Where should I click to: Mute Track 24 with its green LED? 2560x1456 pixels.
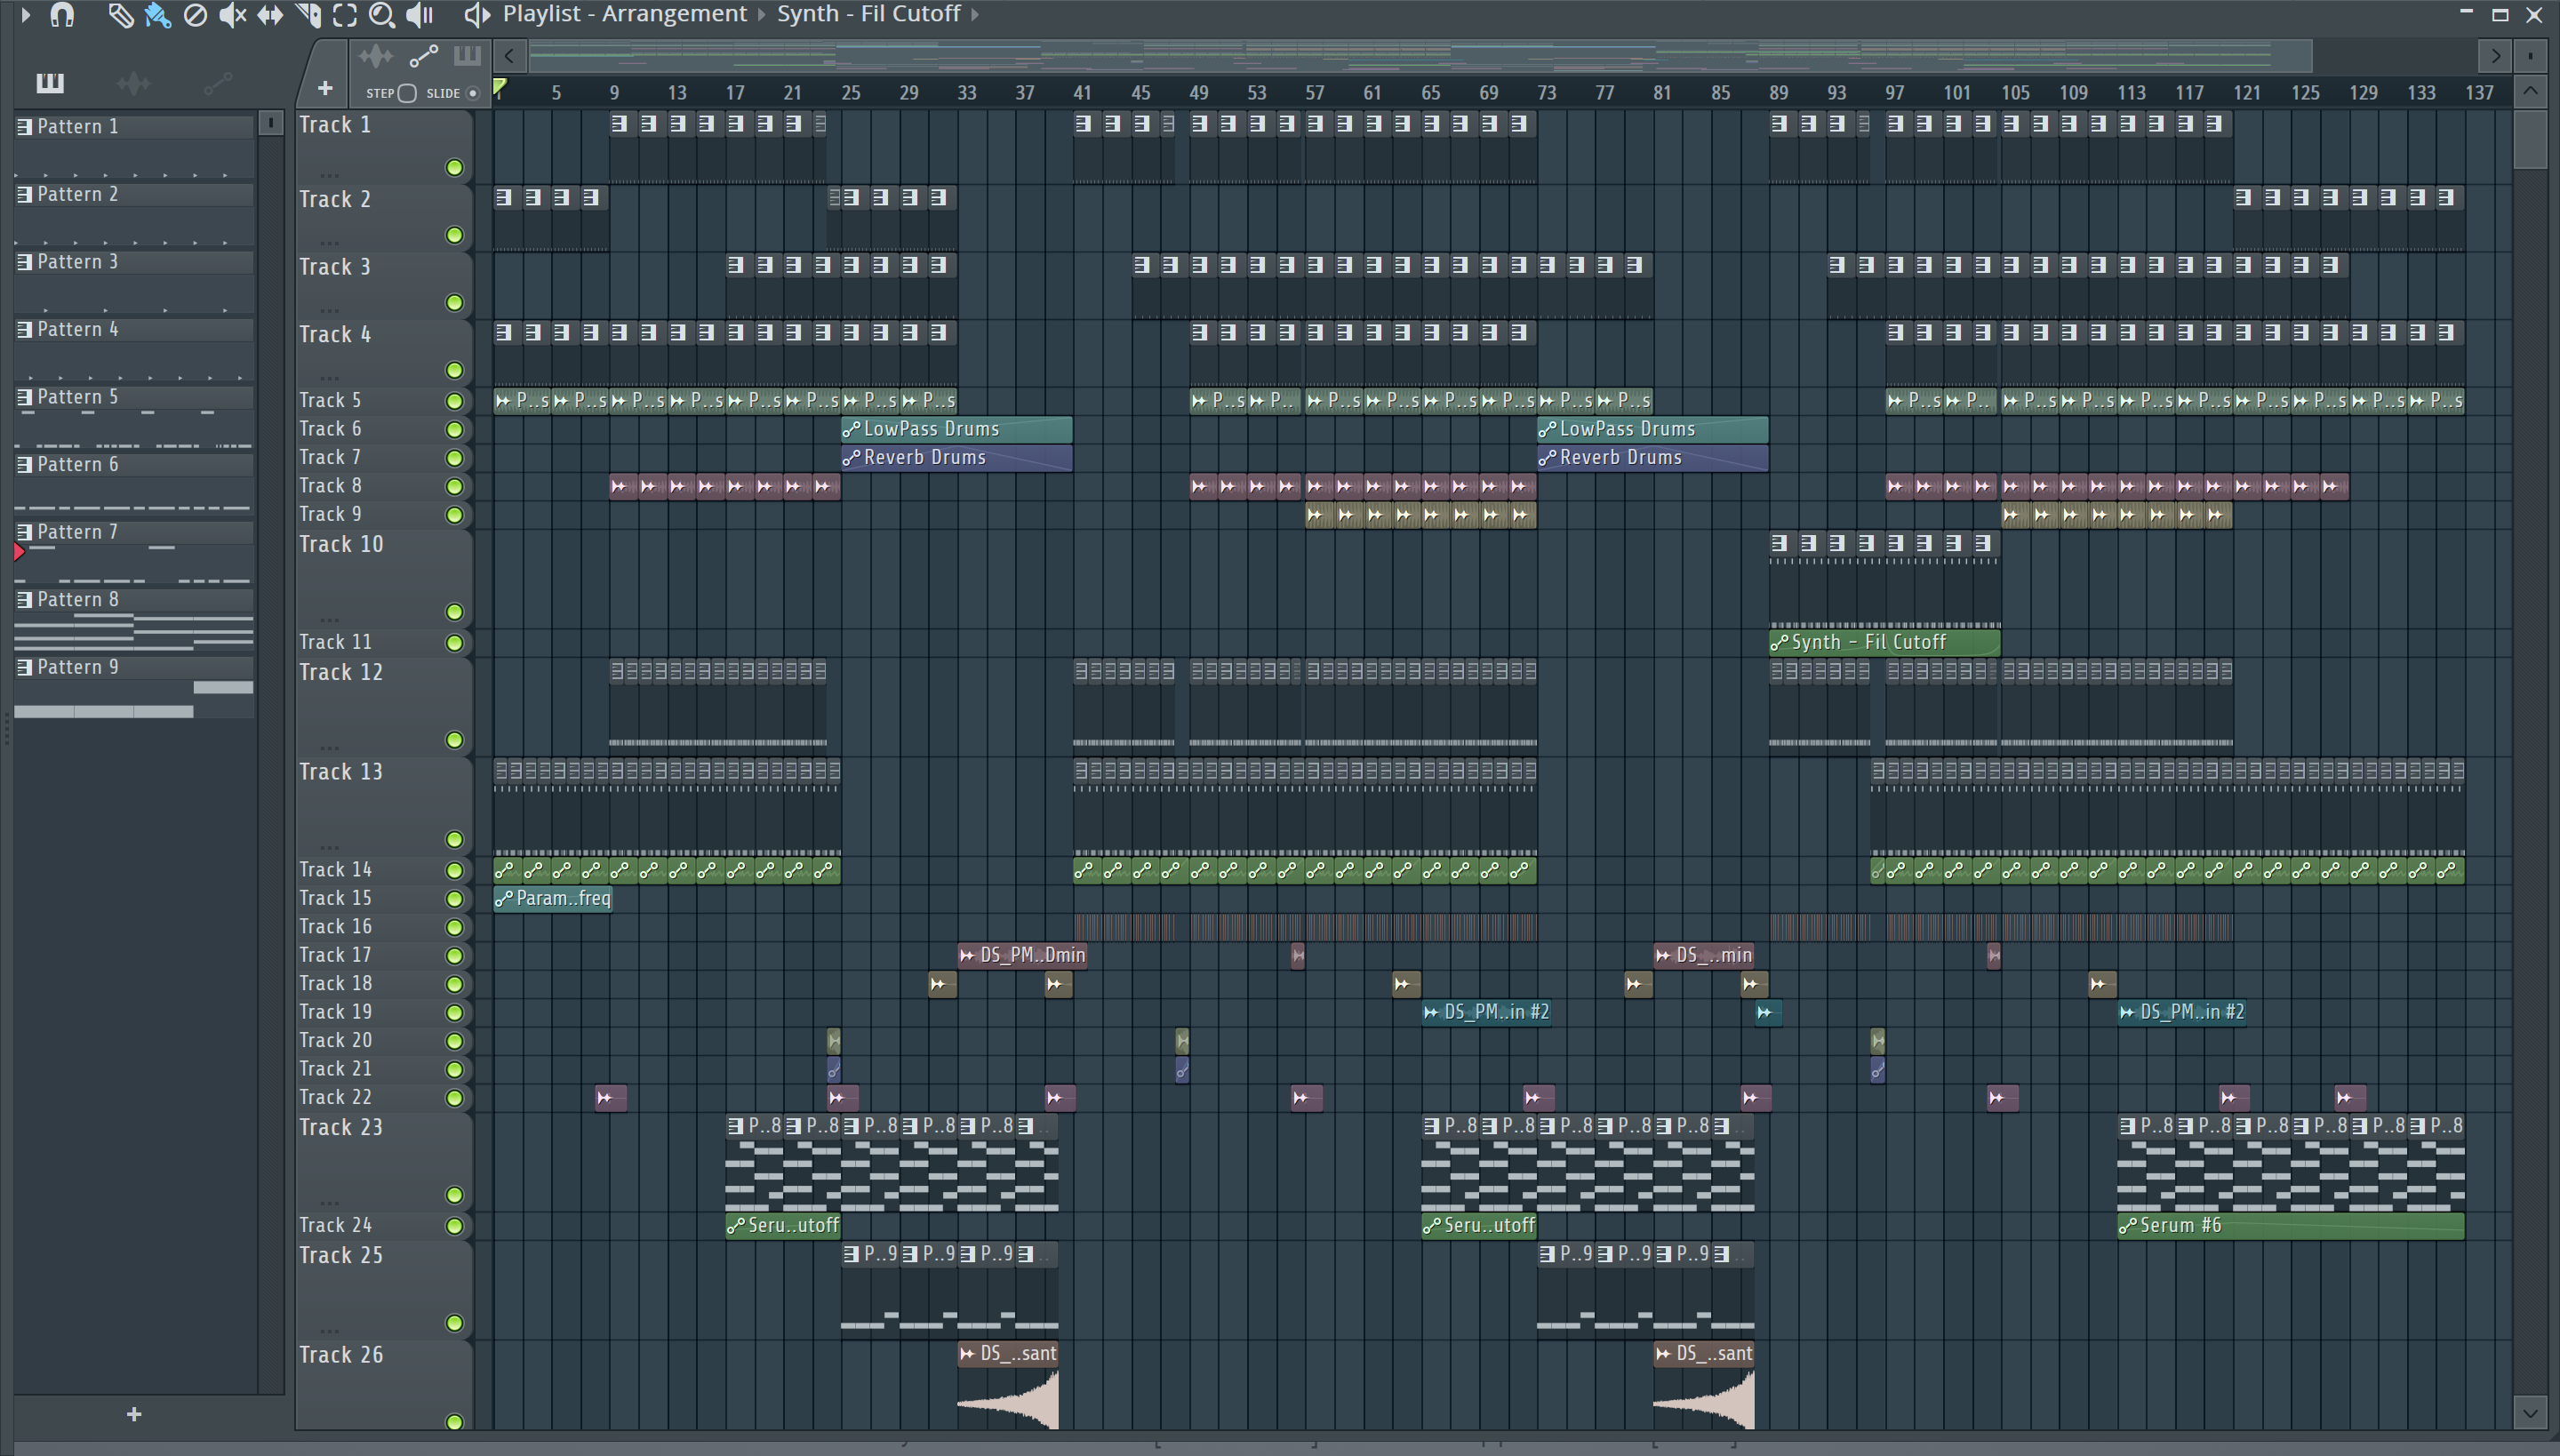click(x=454, y=1226)
